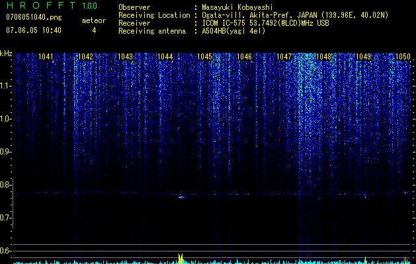The width and height of the screenshot is (416, 264).
Task: Click the small echo blip near 1049 on the carrier line
Action: [x=365, y=196]
